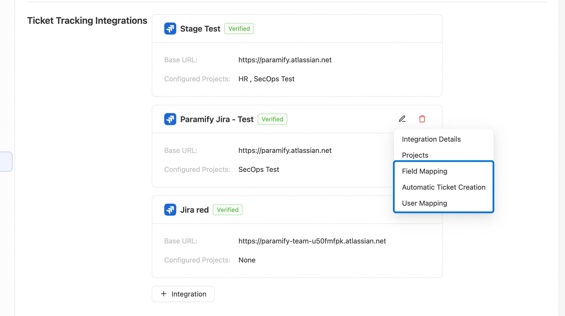Click the Paramify Jira - Test base URL value
The image size is (565, 316).
285,151
